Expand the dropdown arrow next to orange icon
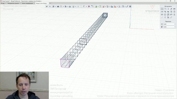Image resolution: width=177 pixels, height=99 pixels. [x=117, y=7]
